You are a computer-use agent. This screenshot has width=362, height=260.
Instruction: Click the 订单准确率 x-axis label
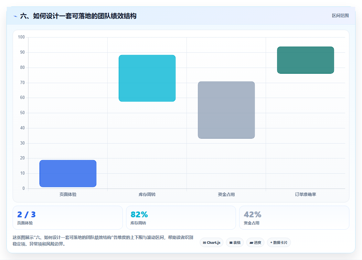pos(305,194)
